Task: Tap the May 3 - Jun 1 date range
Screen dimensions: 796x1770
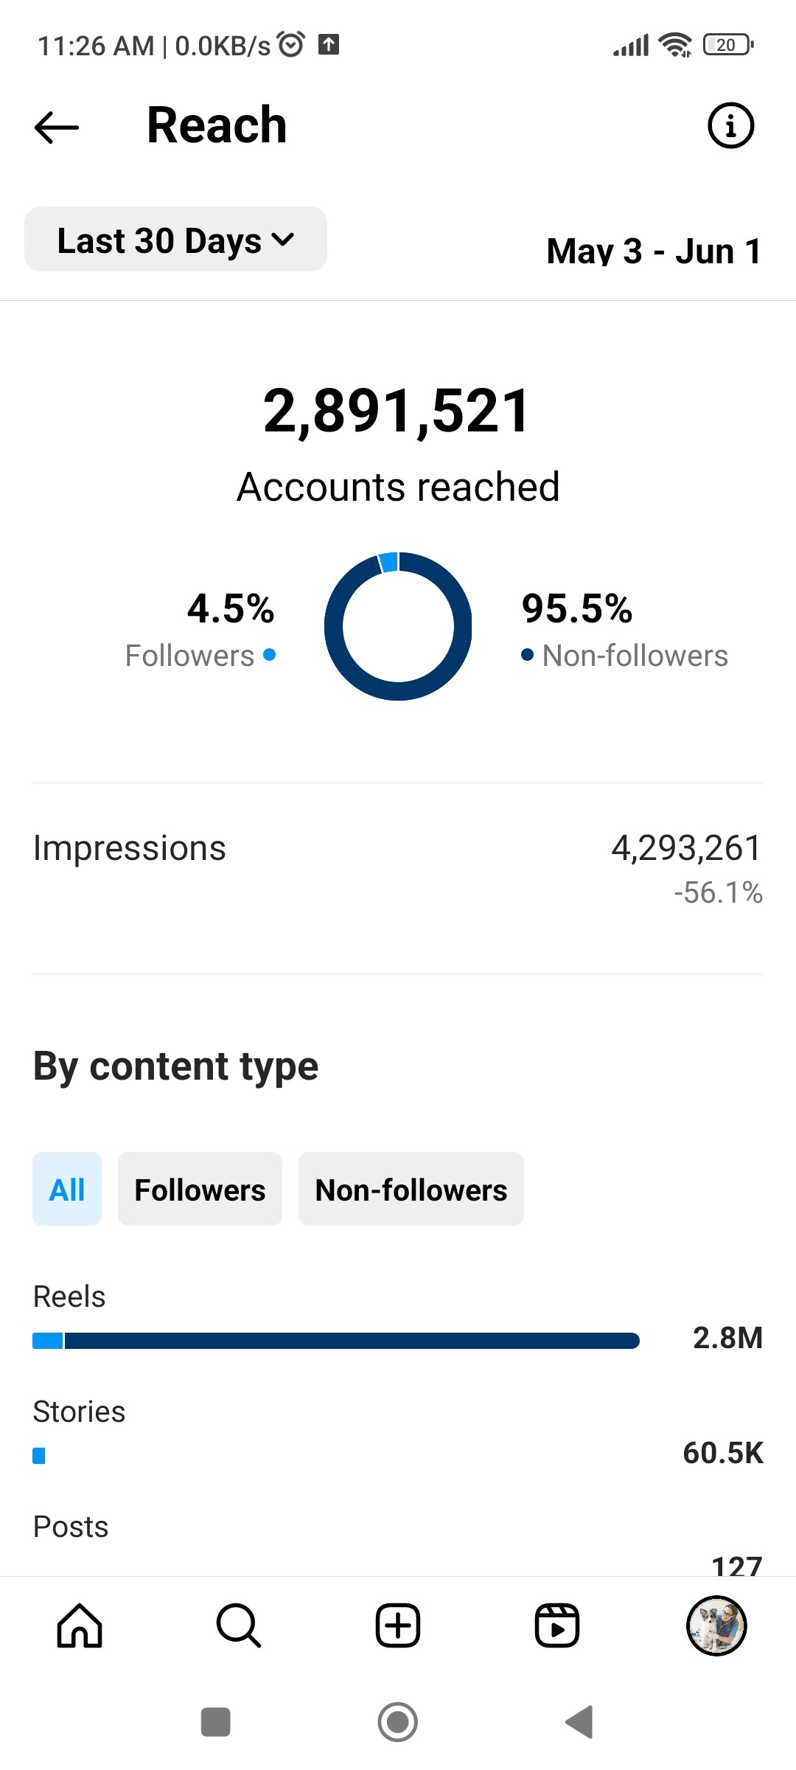Action: click(x=654, y=251)
